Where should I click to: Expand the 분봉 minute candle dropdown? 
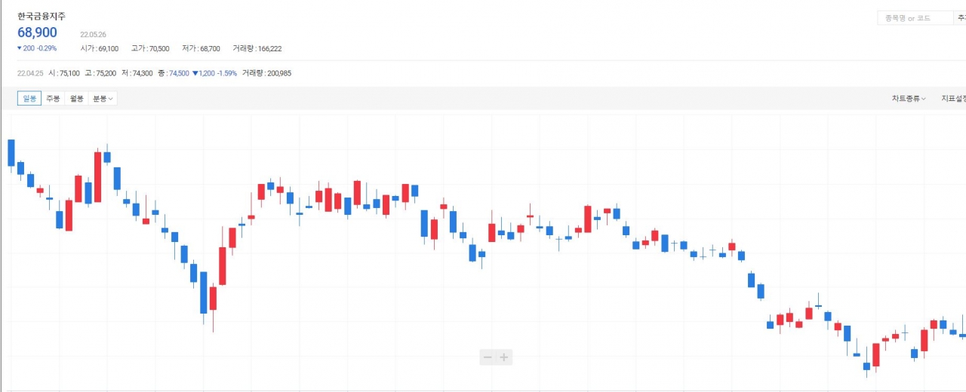click(103, 99)
